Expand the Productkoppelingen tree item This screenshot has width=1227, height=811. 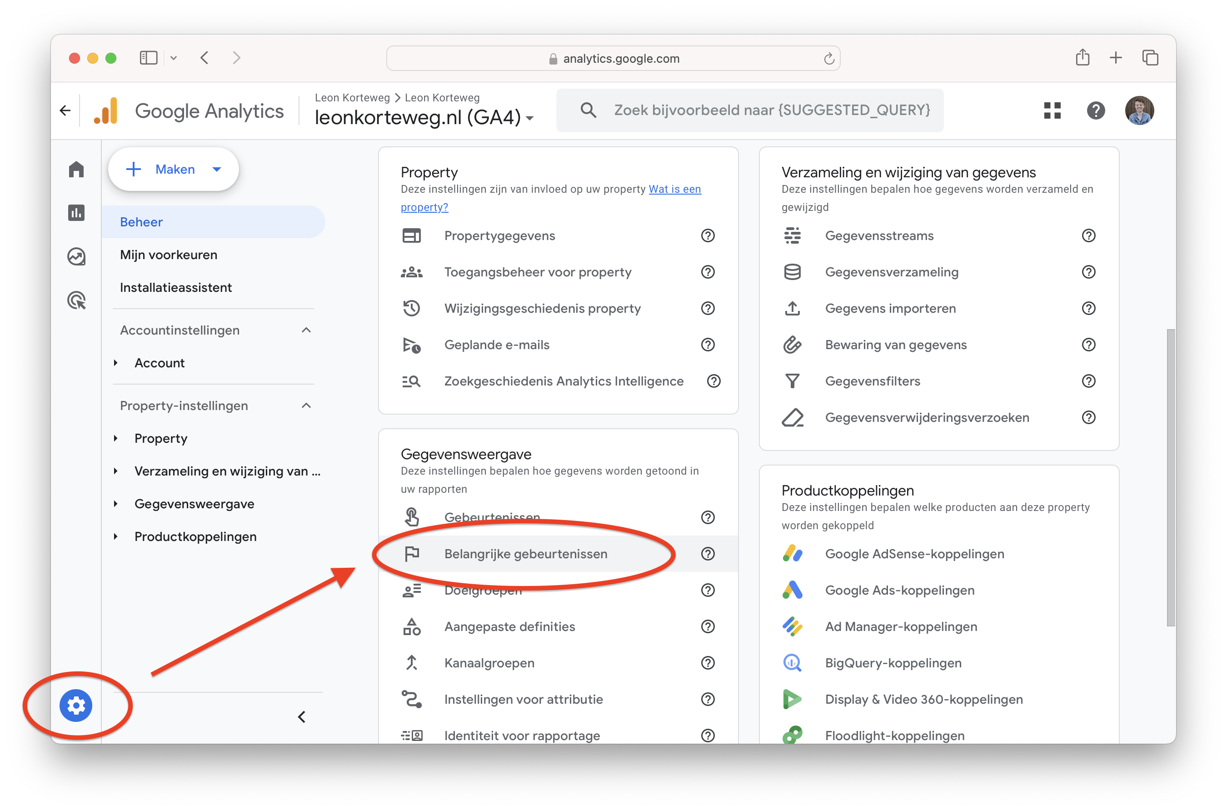[116, 537]
